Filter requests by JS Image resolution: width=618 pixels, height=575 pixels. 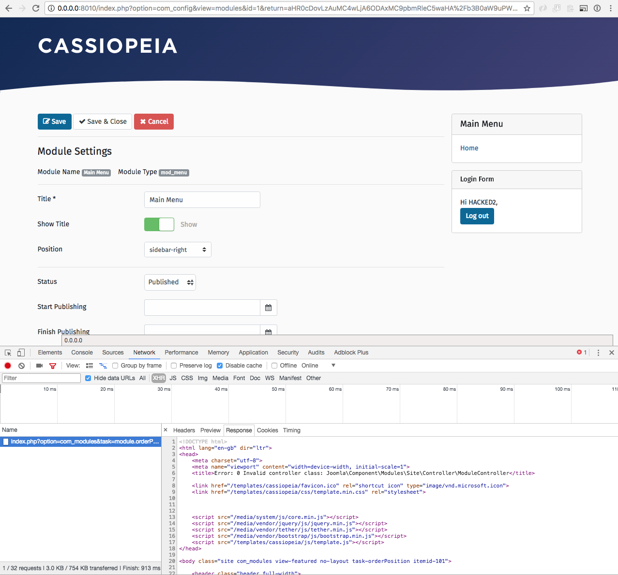pos(173,378)
